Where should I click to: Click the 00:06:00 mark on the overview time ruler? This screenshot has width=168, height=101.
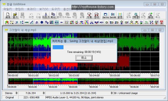click(x=134, y=87)
